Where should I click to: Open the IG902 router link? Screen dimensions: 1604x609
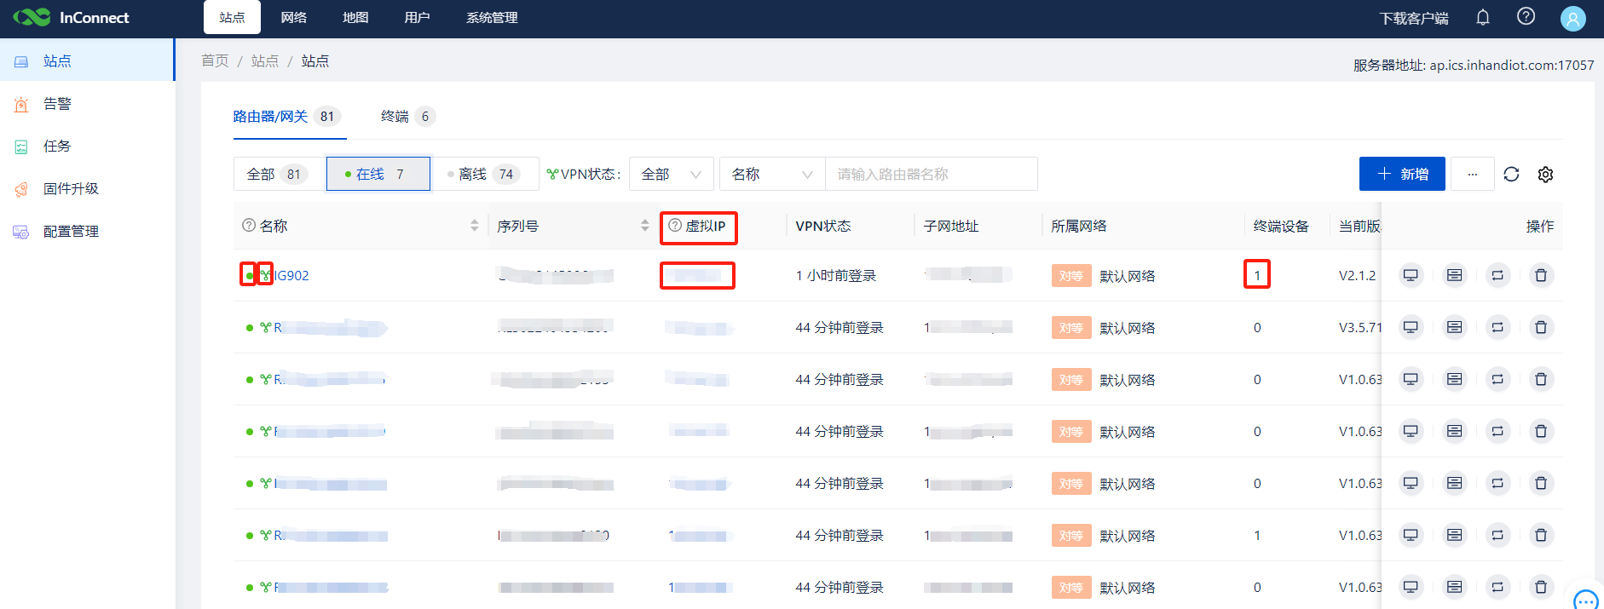[291, 275]
